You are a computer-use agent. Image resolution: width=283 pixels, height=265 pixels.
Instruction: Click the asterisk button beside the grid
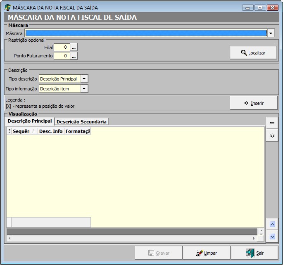pyautogui.click(x=272, y=135)
